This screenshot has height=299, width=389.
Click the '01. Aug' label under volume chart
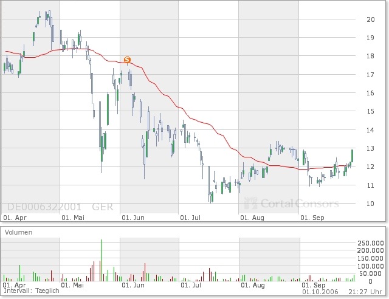coord(253,285)
